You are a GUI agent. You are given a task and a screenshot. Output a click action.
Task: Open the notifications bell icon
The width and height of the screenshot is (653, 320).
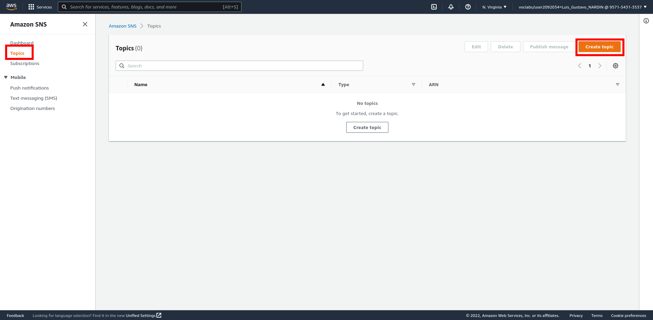451,7
